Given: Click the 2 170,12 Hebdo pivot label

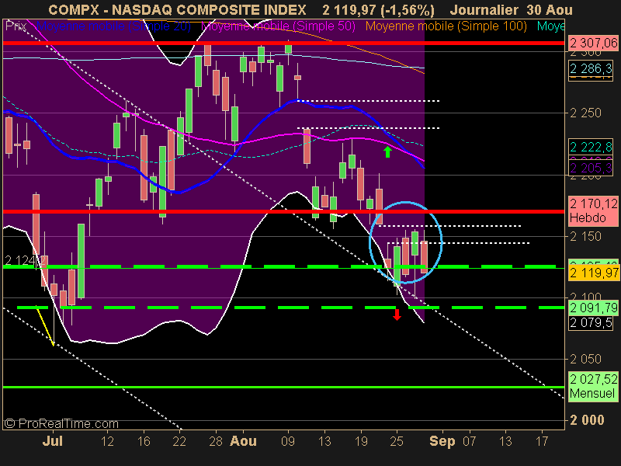Looking at the screenshot, I should (x=593, y=210).
